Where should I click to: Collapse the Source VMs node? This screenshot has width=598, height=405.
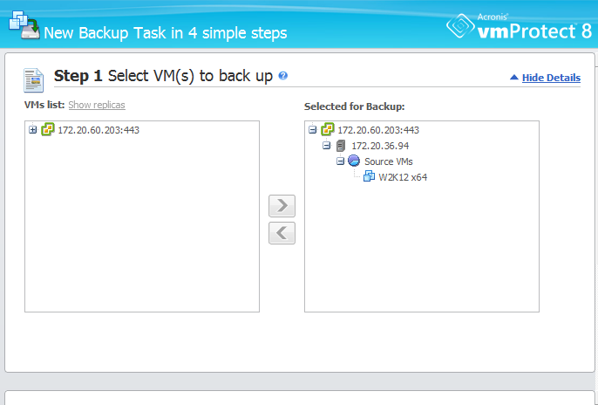340,161
